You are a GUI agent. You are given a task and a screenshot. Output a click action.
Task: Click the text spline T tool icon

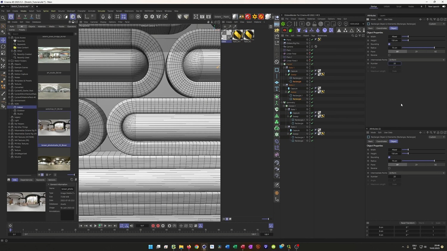(x=277, y=89)
